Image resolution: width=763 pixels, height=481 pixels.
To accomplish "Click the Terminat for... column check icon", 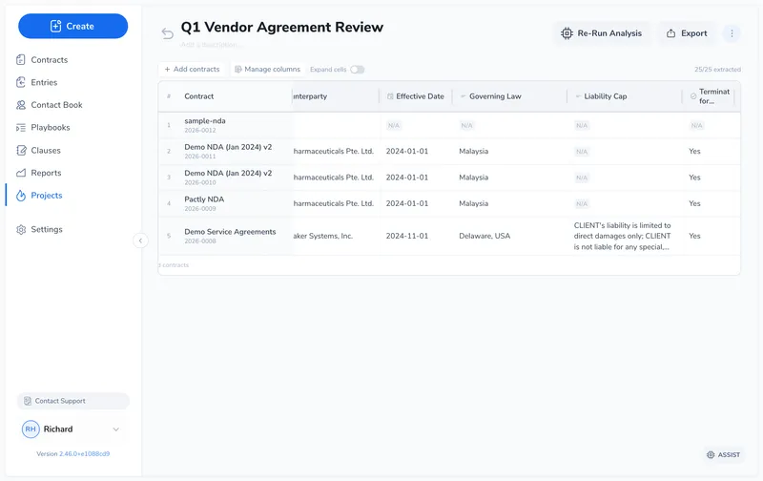I will pos(693,96).
